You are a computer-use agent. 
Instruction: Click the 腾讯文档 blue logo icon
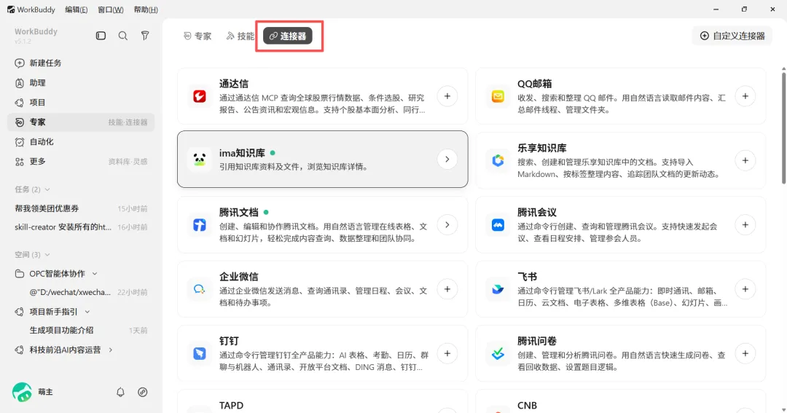pyautogui.click(x=199, y=225)
